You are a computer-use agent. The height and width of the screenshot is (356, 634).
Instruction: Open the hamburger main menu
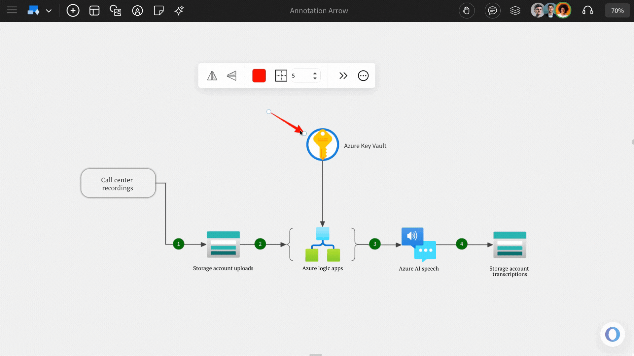click(x=12, y=10)
